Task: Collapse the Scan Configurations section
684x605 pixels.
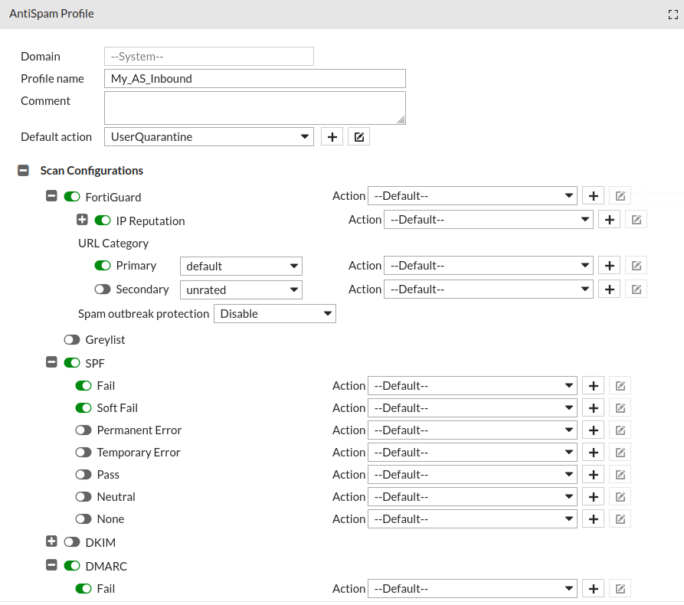Action: [x=24, y=171]
